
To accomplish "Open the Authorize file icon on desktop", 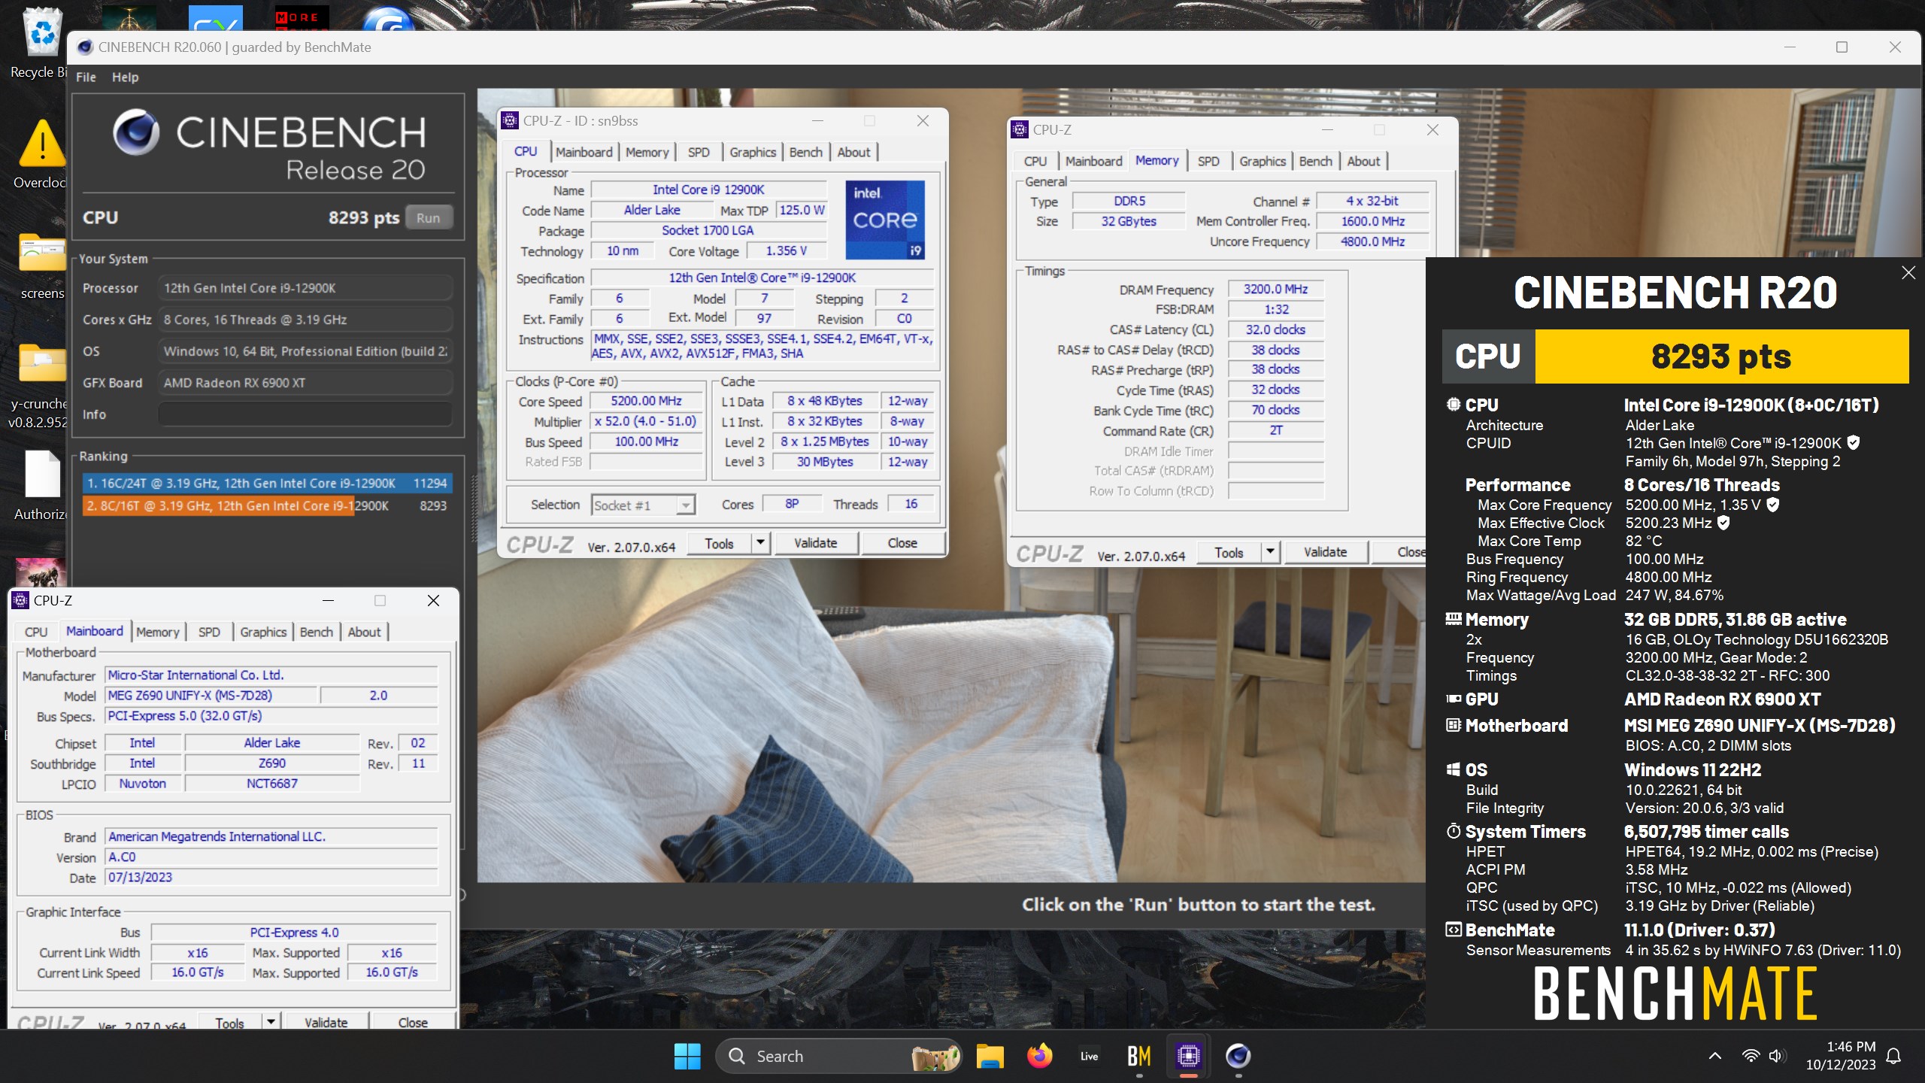I will pos(42,485).
